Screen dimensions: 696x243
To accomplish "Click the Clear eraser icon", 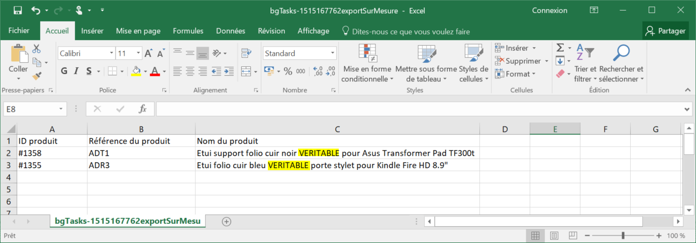I will [560, 74].
